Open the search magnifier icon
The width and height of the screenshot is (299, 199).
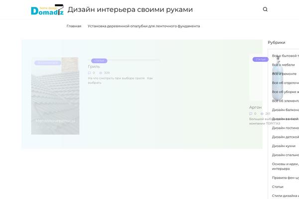[265, 9]
